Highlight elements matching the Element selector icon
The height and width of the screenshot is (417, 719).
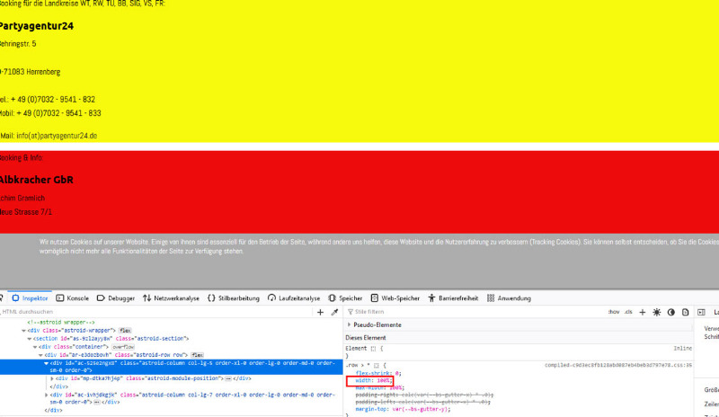(373, 349)
